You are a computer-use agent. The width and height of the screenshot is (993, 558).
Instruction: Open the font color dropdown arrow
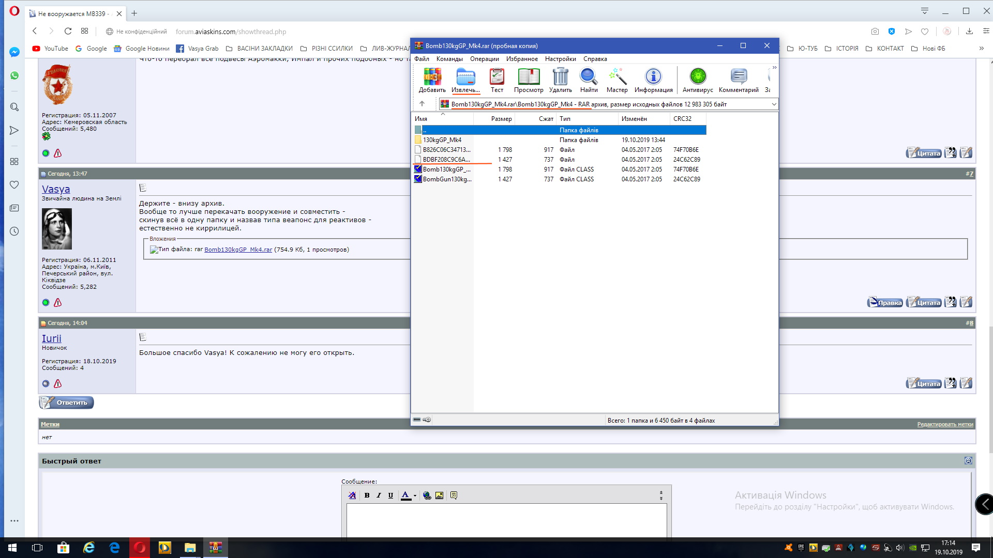[415, 496]
